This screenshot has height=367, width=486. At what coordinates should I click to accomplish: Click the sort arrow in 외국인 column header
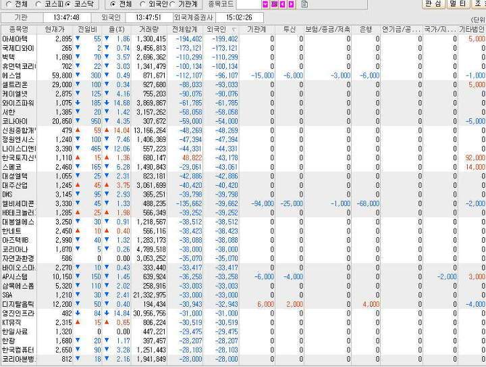(x=234, y=30)
